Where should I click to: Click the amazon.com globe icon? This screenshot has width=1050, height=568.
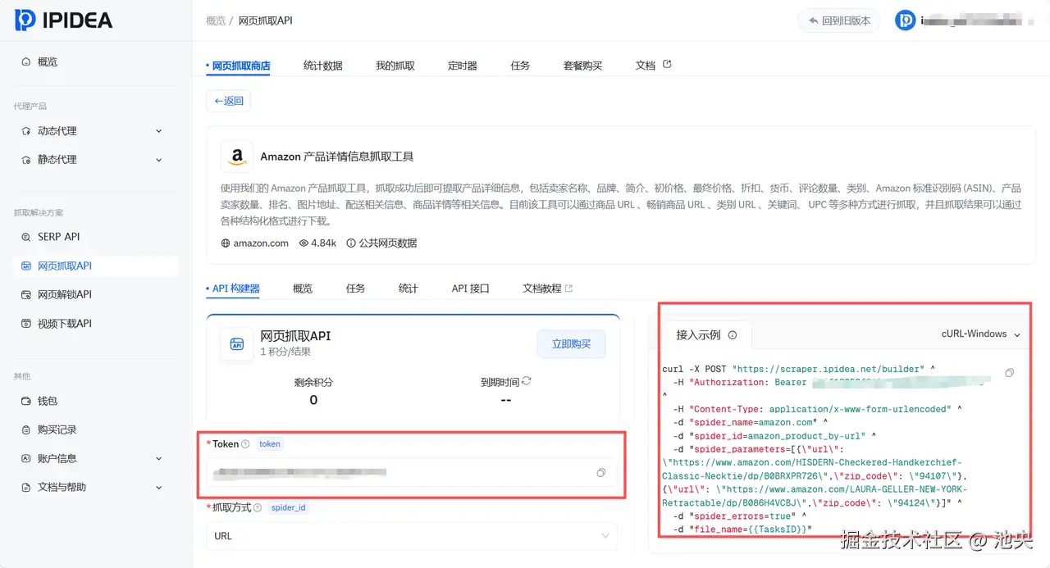tap(226, 243)
